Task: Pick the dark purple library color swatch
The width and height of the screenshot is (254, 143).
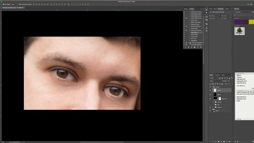Action: click(x=245, y=22)
